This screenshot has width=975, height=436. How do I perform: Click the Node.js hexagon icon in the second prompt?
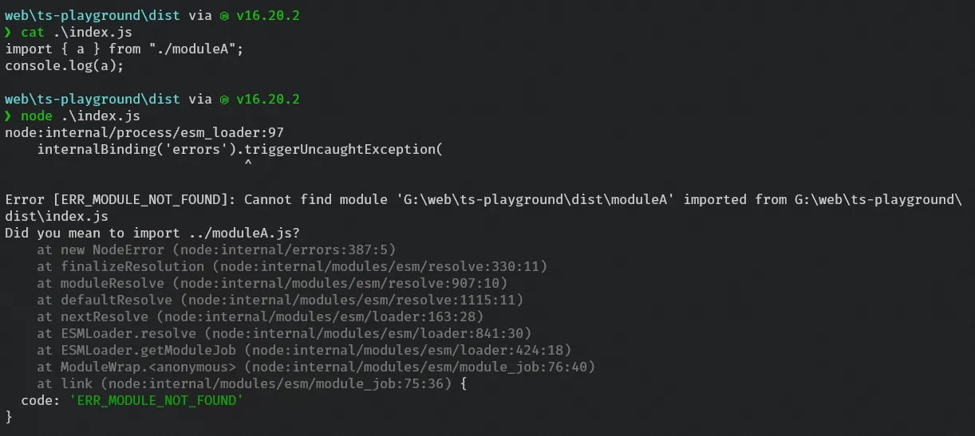tap(225, 99)
